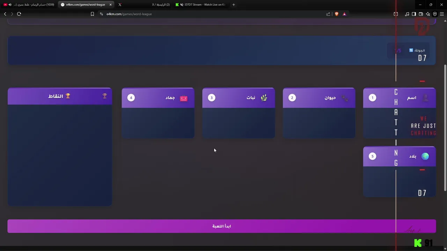Select the e4km.com/games/word-league tab
Image resolution: width=447 pixels, height=251 pixels.
(86, 5)
